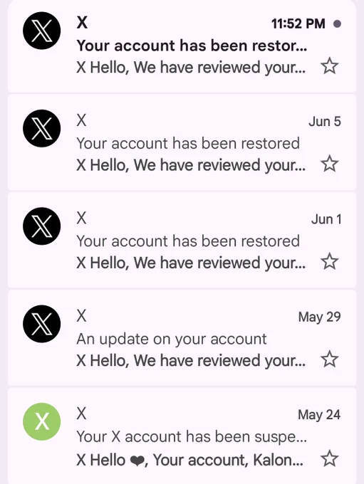Image resolution: width=364 pixels, height=484 pixels.
Task: Star the 11:52 PM email from X
Action: [329, 66]
